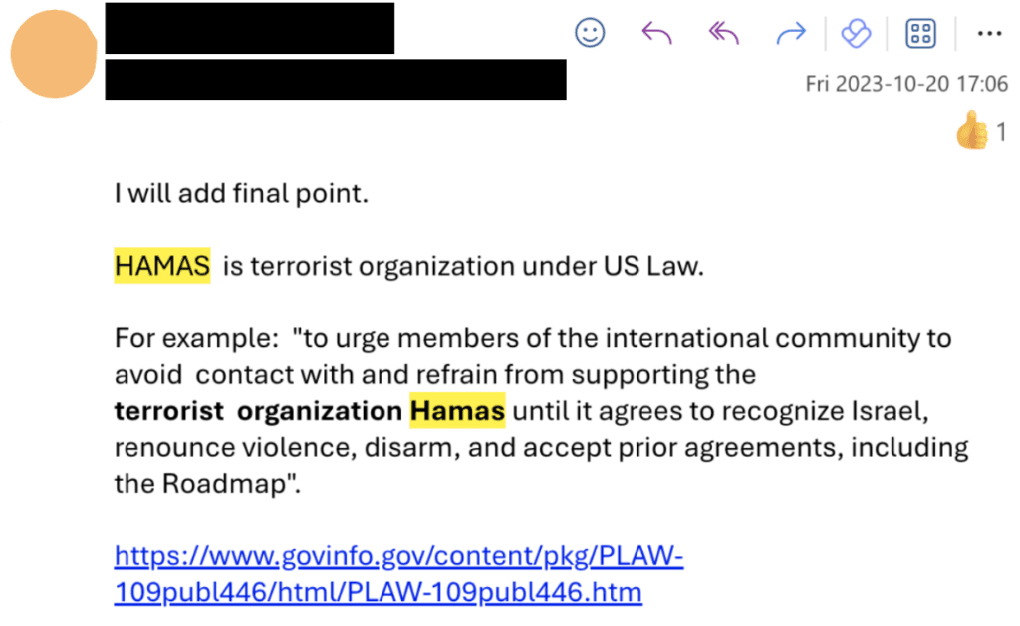The width and height of the screenshot is (1020, 626).
Task: Forward this email using the arrow
Action: point(791,32)
